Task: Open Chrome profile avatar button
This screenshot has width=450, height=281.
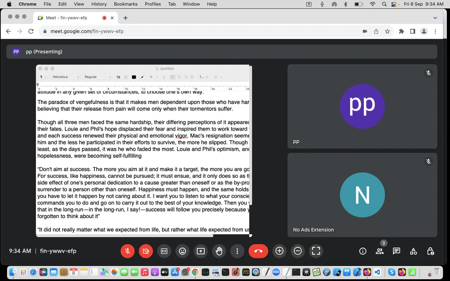Action: pyautogui.click(x=424, y=31)
